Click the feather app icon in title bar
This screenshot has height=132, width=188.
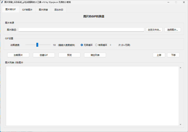2,2
